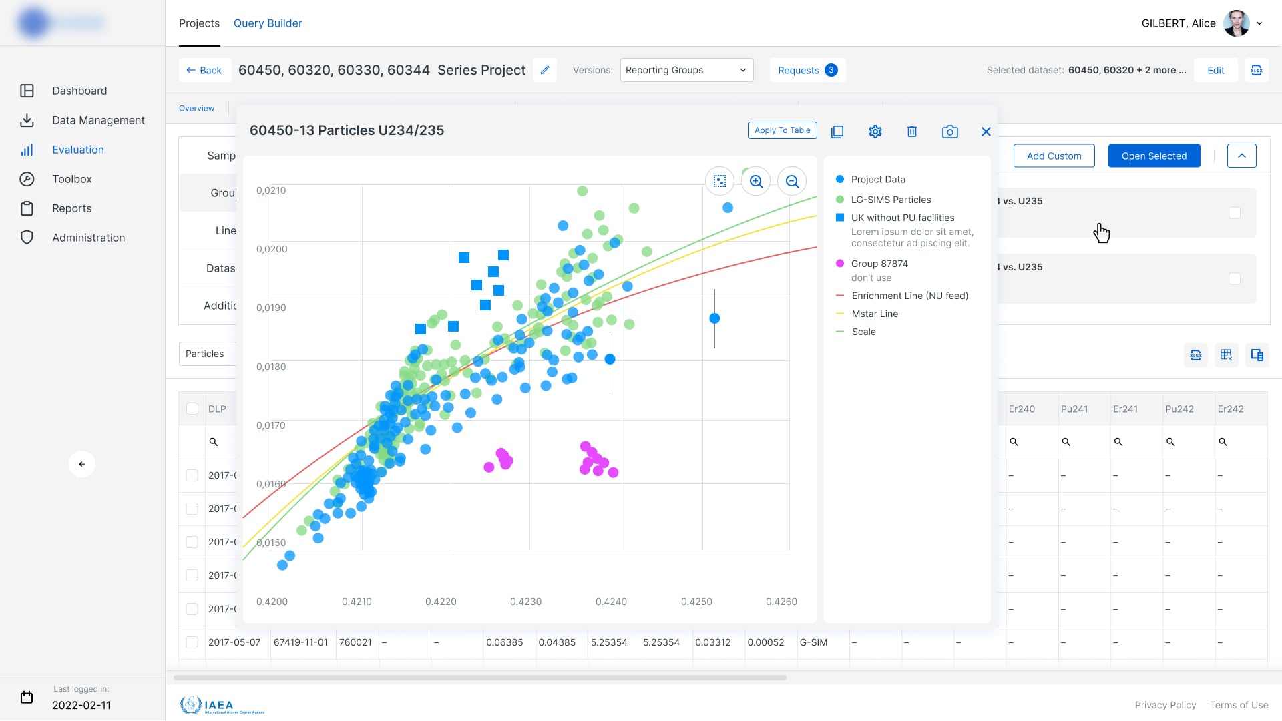Tick the DLP header checkbox
The height and width of the screenshot is (721, 1282).
192,409
